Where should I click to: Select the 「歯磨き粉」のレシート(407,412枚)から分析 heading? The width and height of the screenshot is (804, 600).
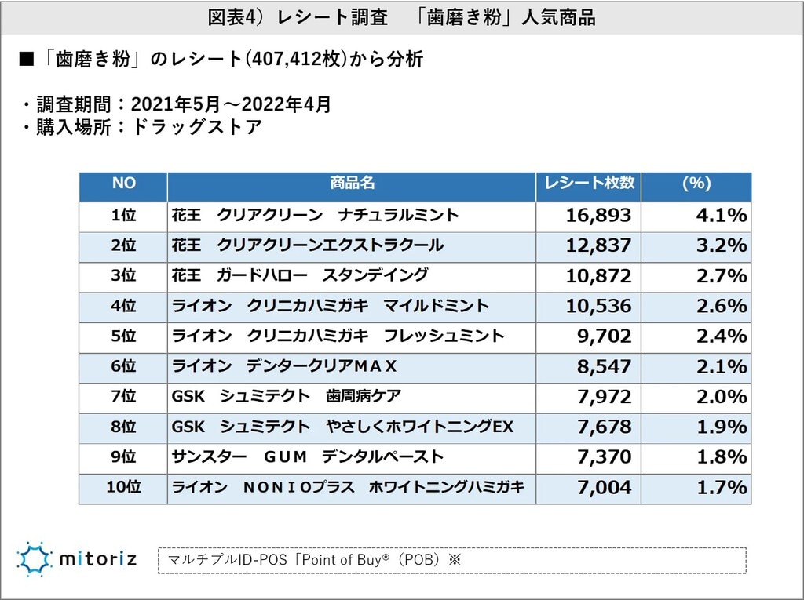coord(221,59)
